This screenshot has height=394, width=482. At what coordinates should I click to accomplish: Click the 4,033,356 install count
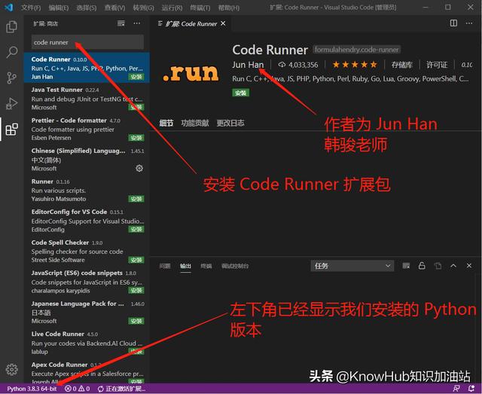tap(298, 65)
